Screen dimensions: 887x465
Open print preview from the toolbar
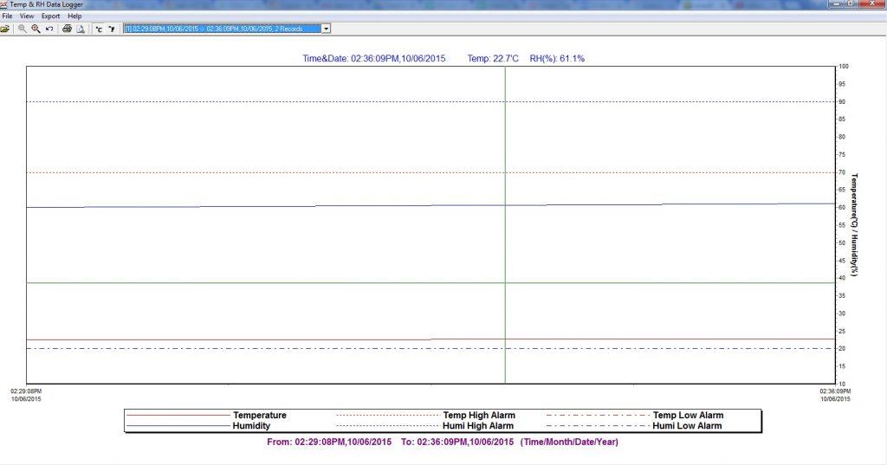pos(81,29)
